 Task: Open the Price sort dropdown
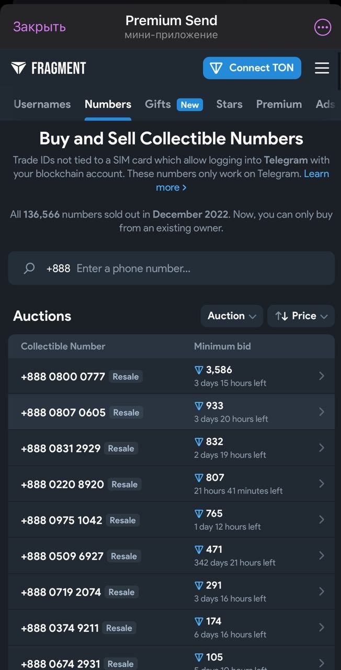301,316
